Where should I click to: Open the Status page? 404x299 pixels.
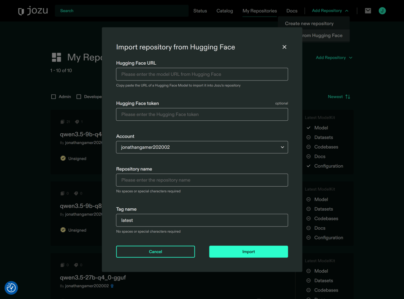(200, 11)
